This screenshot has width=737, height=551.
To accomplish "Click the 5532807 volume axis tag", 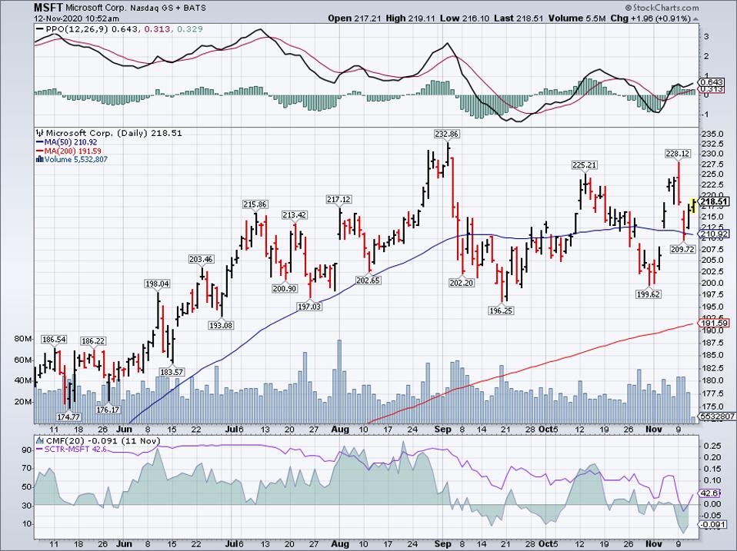I will click(x=717, y=416).
